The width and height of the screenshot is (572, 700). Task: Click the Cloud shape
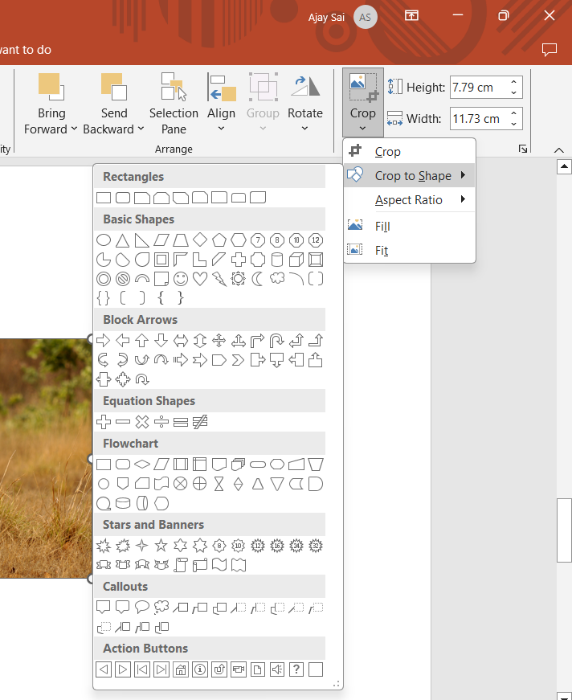[x=277, y=279]
